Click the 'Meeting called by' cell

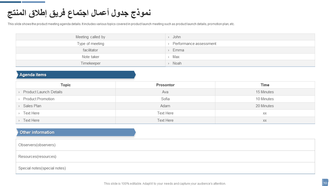[90, 37]
